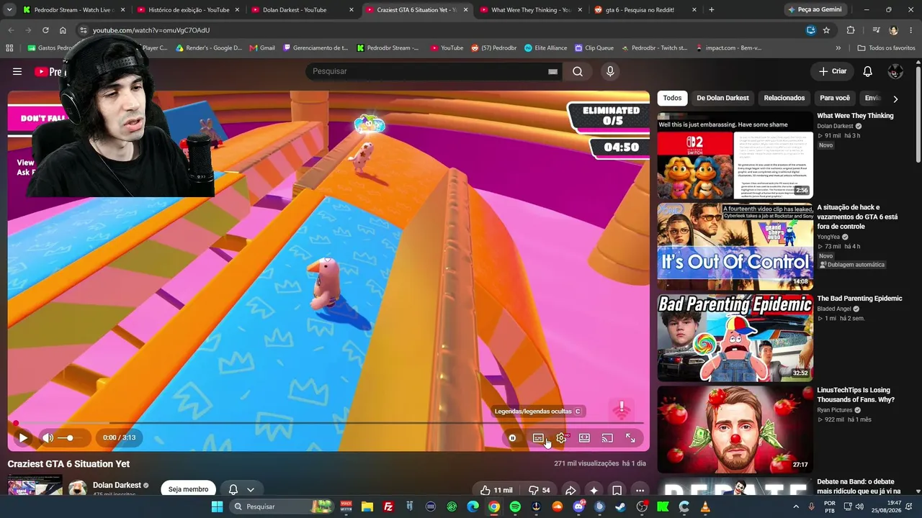Expand hidden bookmarks with double chevron
922x518 pixels.
(838, 48)
